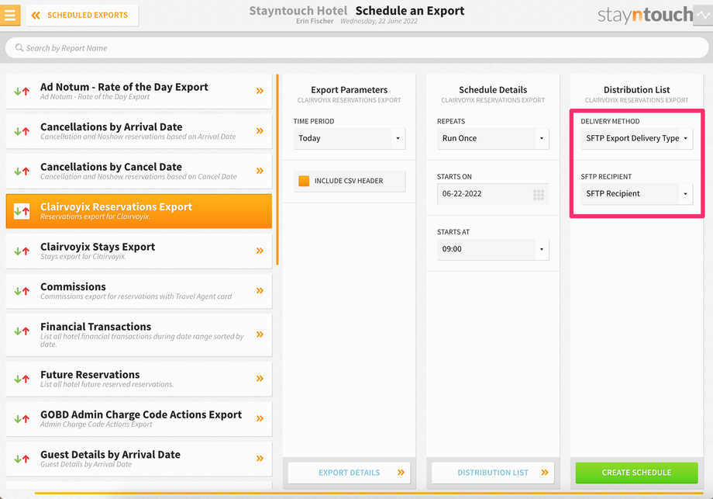Image resolution: width=713 pixels, height=499 pixels.
Task: Click the export arrows icon for Cancellations by Cancel Date
Action: click(x=22, y=172)
